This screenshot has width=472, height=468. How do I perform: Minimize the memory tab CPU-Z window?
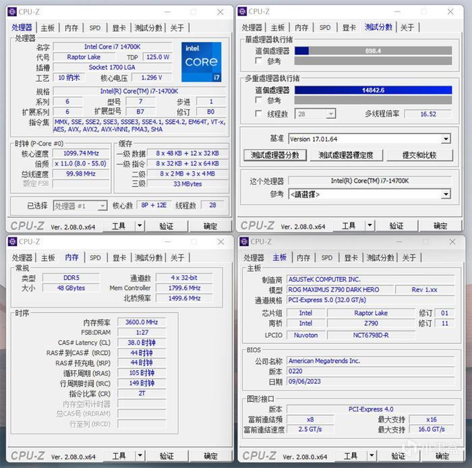(x=168, y=242)
